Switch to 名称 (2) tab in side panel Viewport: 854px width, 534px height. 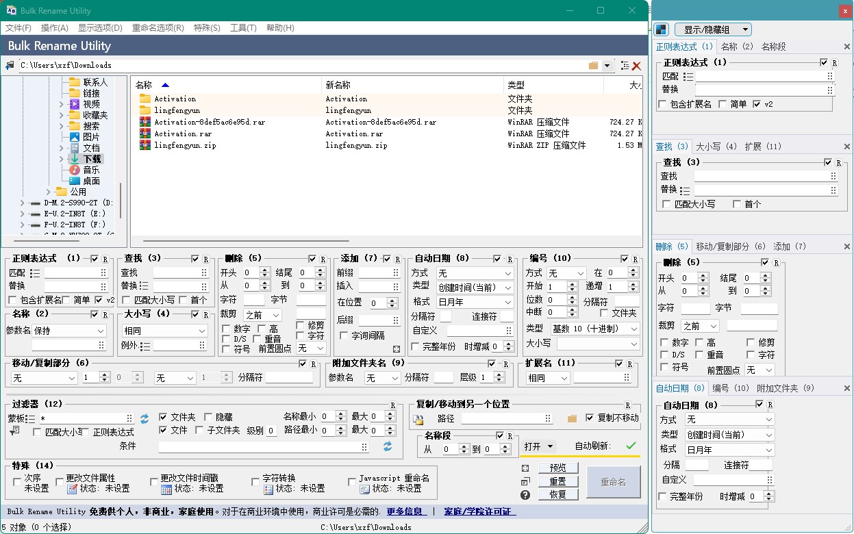tap(737, 47)
